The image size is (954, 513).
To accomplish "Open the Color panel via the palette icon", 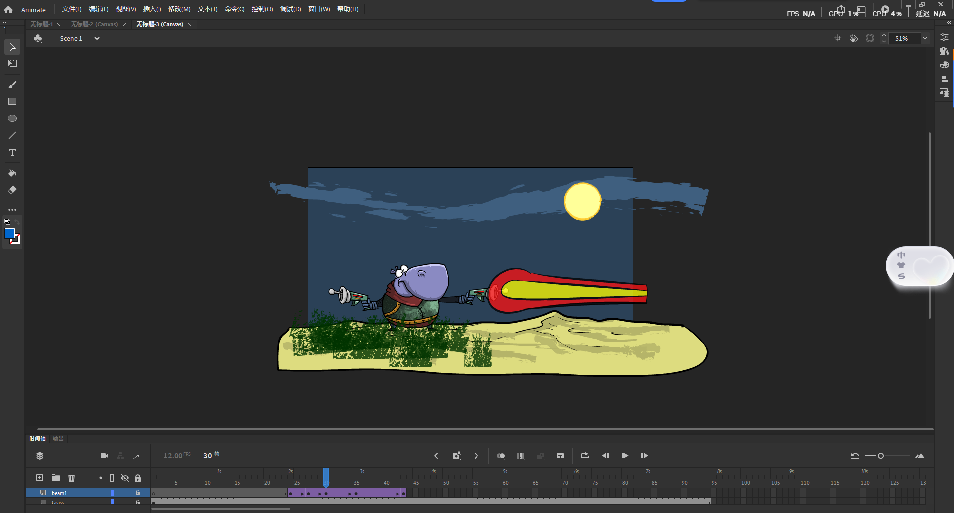I will (945, 65).
